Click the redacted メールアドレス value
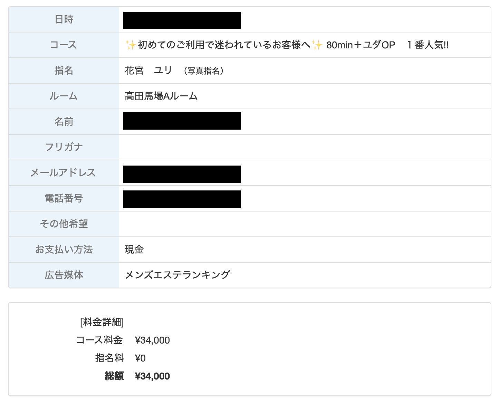 pyautogui.click(x=182, y=174)
